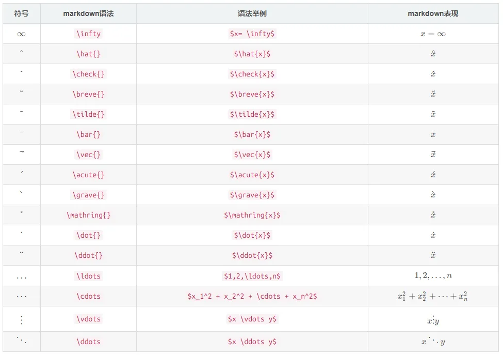Screen dimensions: 503x355
Task: Click the long \cdots sum example code
Action: (252, 296)
